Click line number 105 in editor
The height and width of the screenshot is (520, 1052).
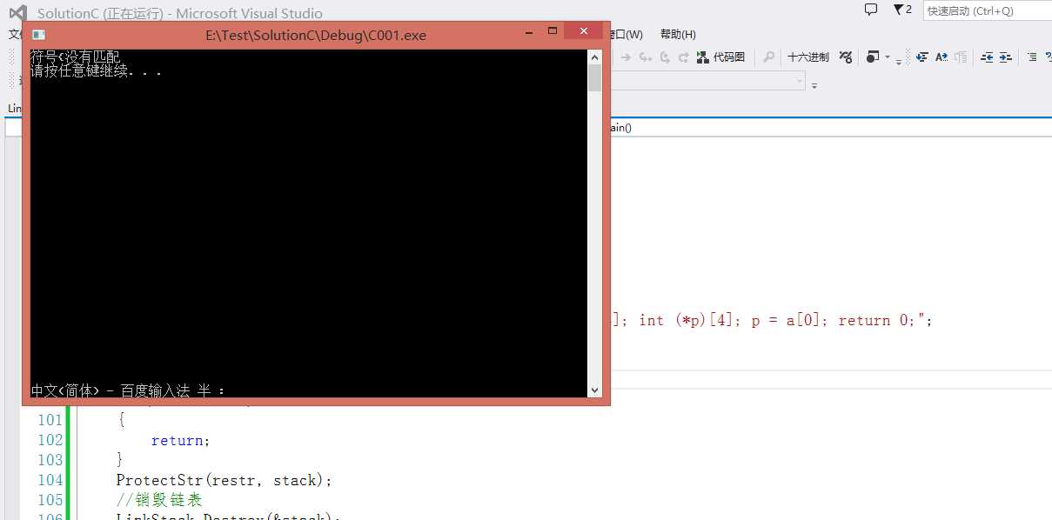tap(50, 500)
